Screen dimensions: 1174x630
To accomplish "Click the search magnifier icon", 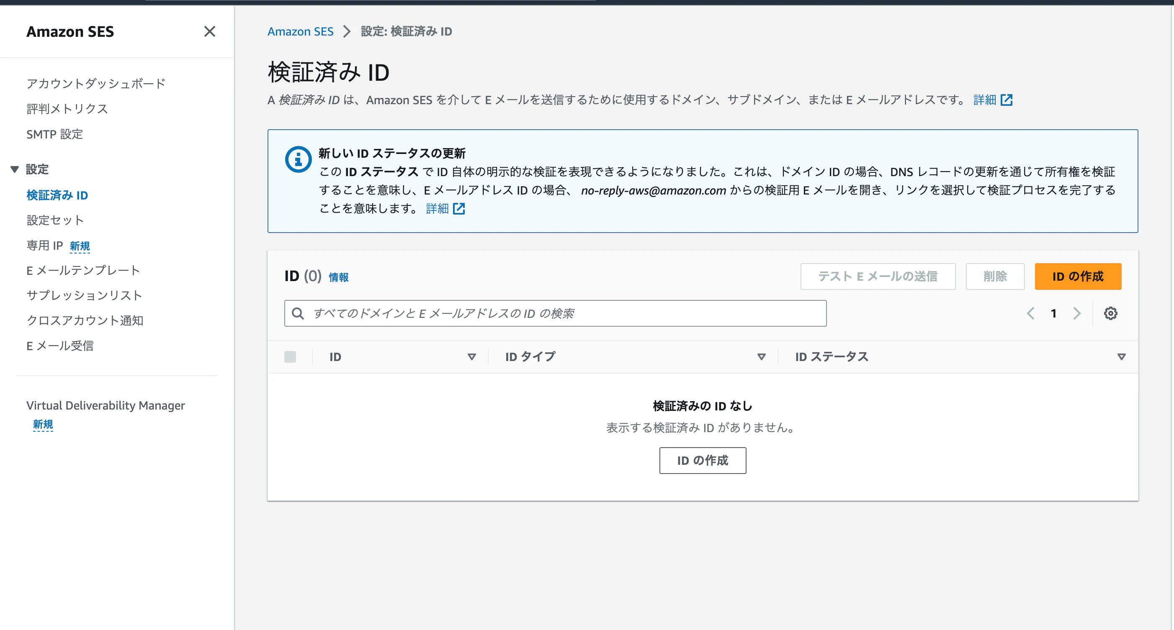I will pos(298,313).
